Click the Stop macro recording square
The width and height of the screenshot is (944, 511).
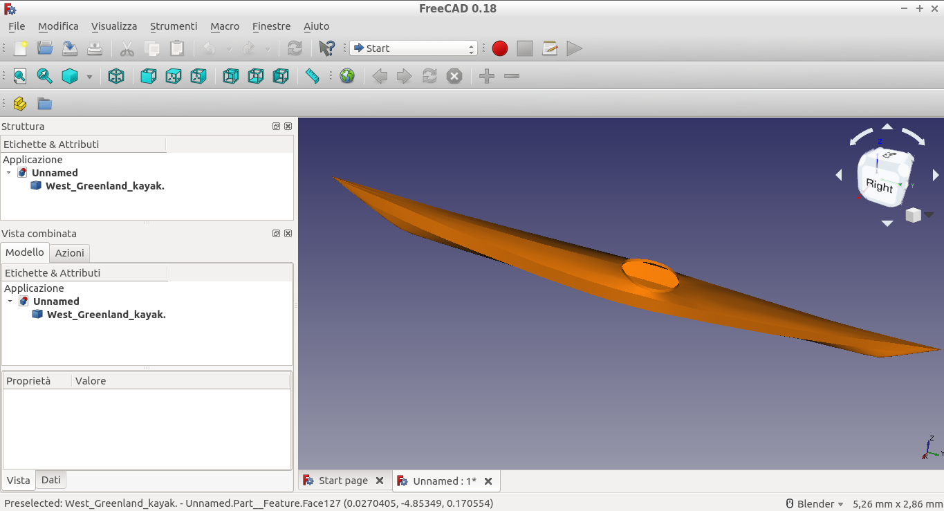coord(525,48)
